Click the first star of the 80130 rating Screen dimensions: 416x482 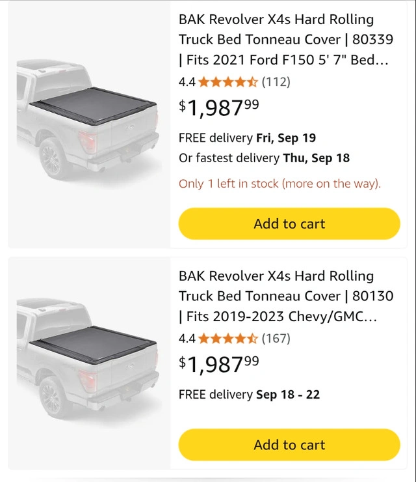(204, 339)
